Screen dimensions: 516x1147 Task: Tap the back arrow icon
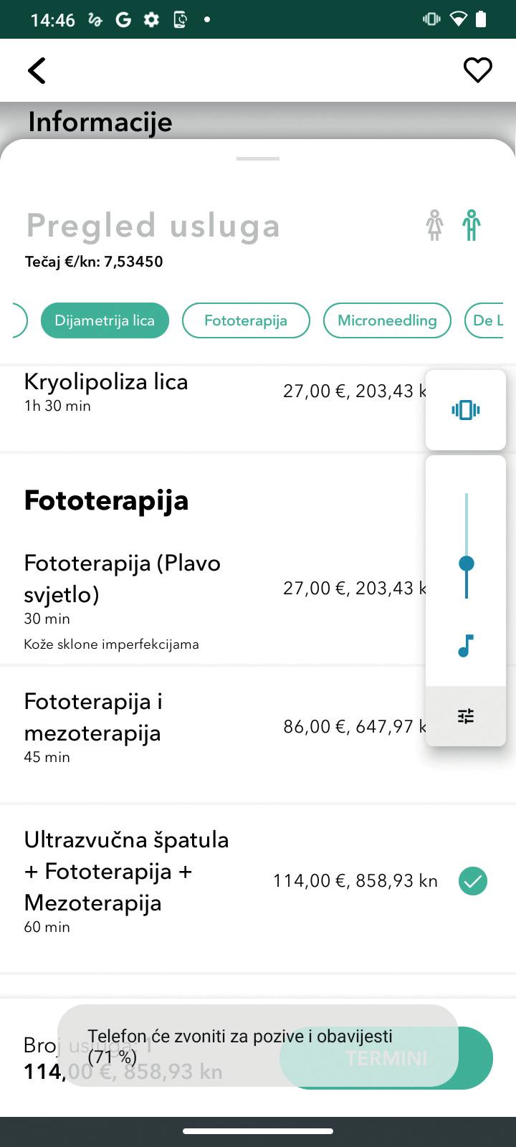click(x=37, y=70)
